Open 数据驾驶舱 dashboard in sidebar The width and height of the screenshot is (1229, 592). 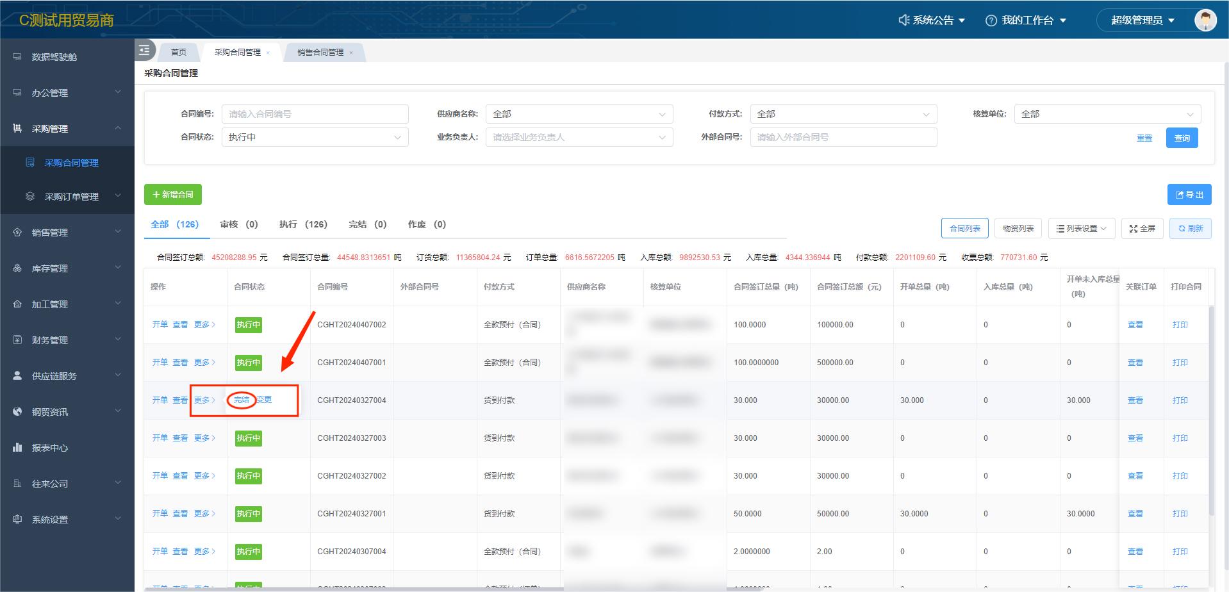54,57
